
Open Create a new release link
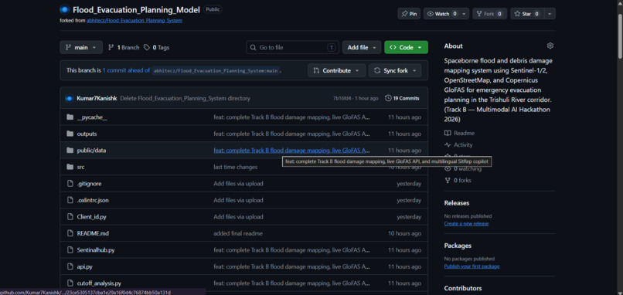(466, 223)
